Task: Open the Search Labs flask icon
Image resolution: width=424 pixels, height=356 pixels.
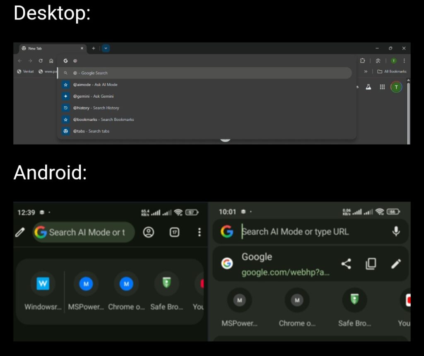Action: pos(368,87)
